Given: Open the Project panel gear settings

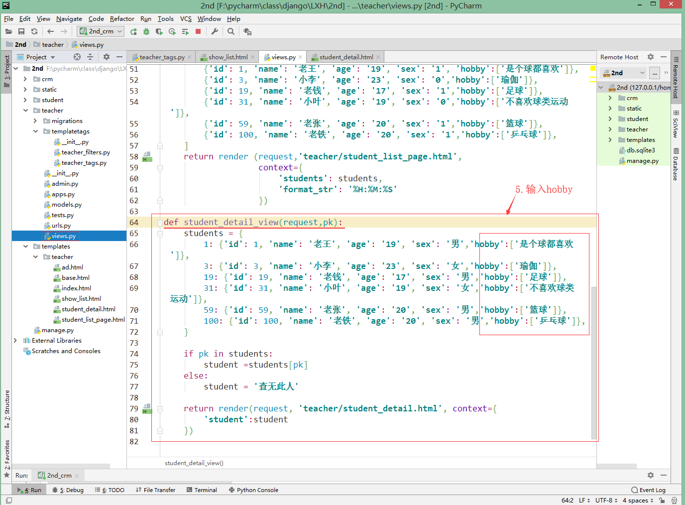Looking at the screenshot, I should [x=106, y=57].
